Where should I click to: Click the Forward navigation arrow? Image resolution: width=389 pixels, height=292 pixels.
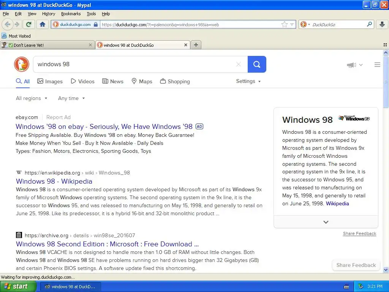pos(17,24)
